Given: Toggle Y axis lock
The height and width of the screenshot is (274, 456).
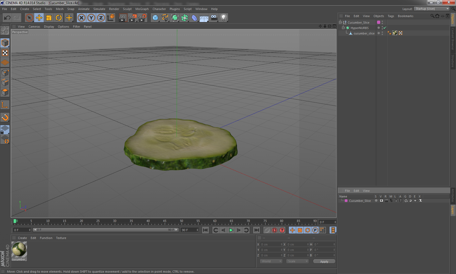Looking at the screenshot, I should pos(91,18).
